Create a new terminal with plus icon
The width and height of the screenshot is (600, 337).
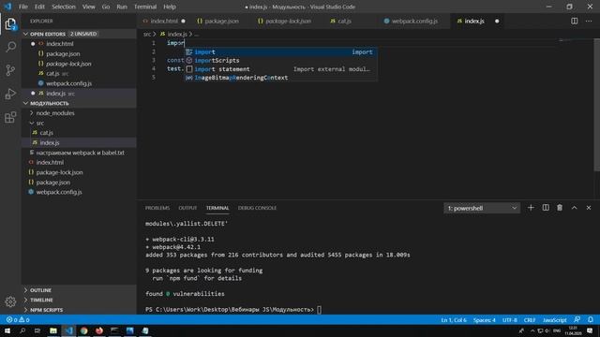(x=531, y=208)
